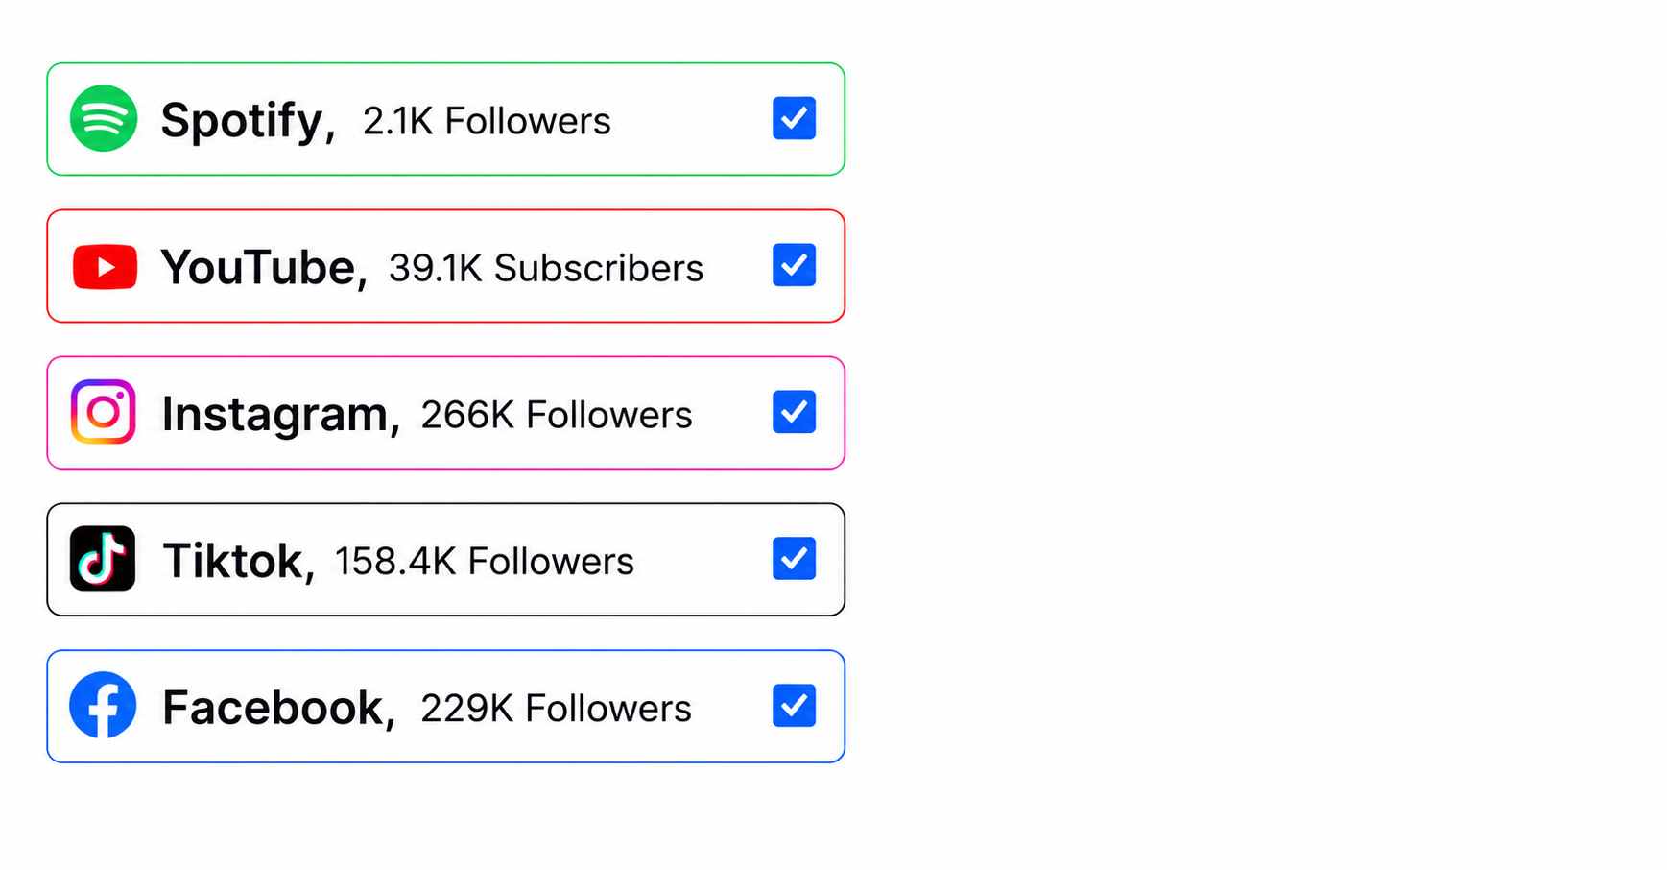
Task: Disable the Facebook checkbox
Action: coord(794,706)
